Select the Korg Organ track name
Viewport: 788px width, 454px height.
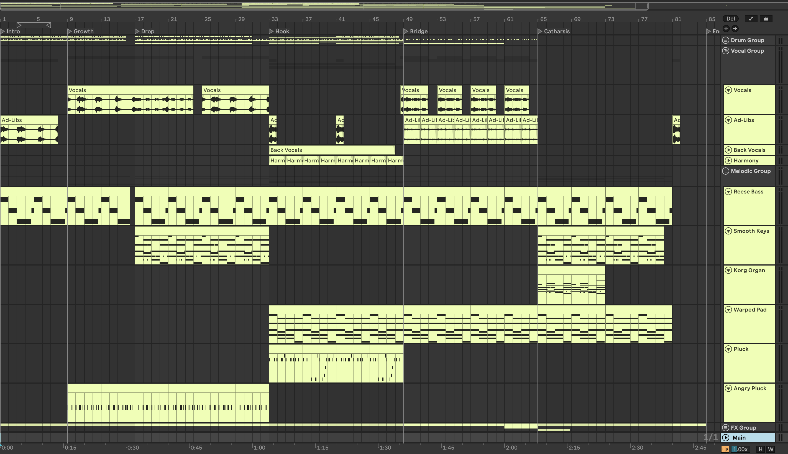749,270
